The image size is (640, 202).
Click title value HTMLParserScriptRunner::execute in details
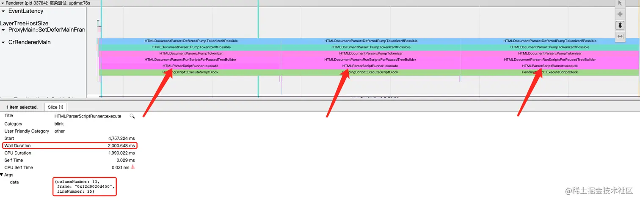(x=88, y=116)
